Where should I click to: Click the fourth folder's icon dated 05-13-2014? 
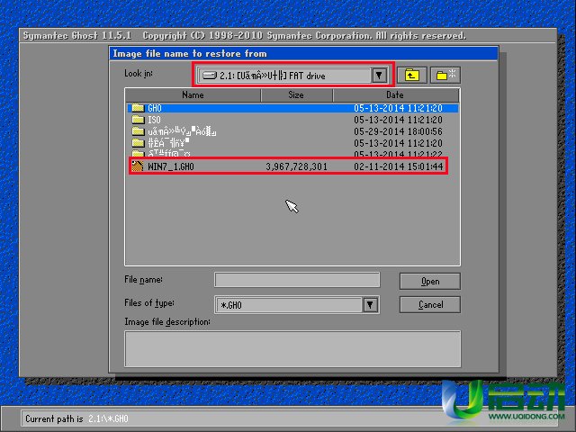click(x=138, y=142)
